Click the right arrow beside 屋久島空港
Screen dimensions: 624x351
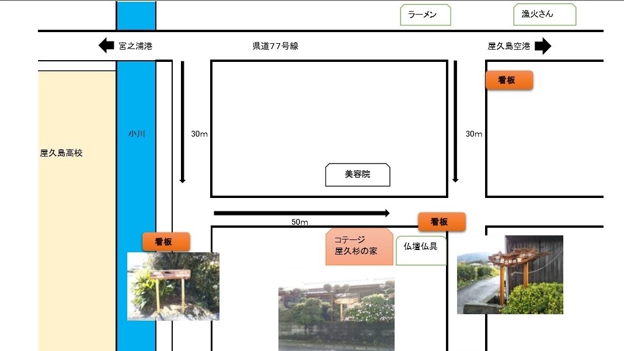point(543,46)
